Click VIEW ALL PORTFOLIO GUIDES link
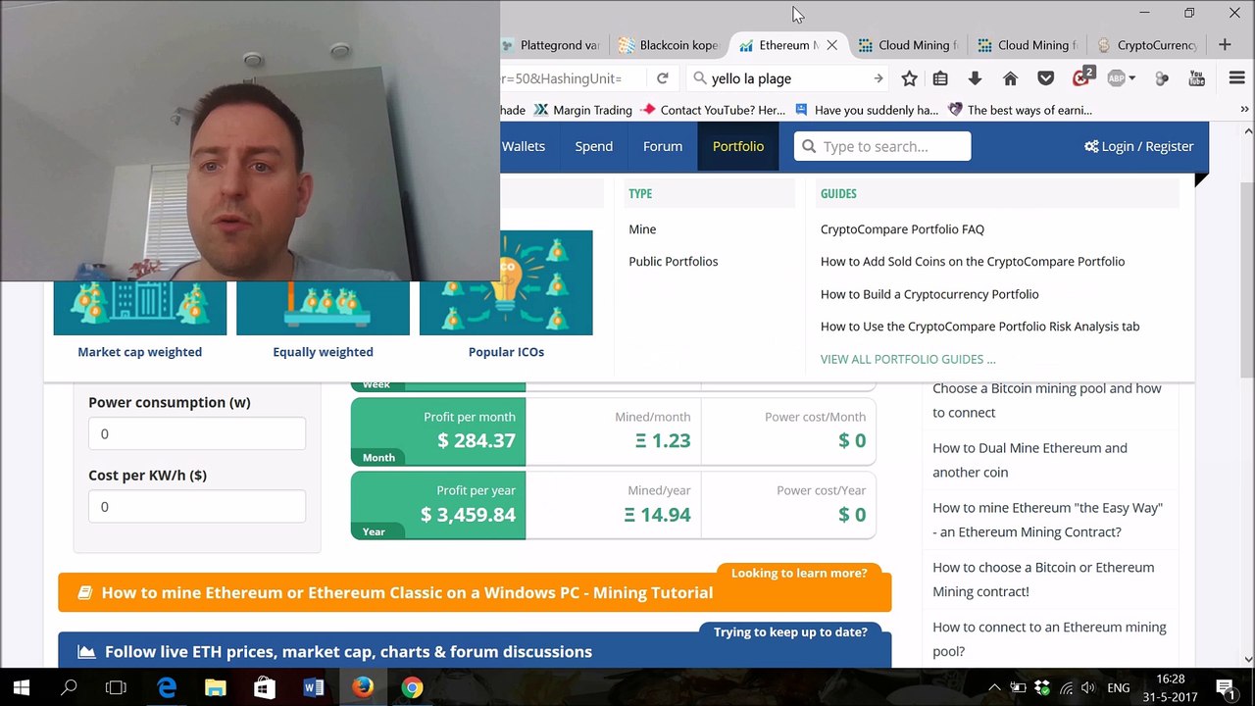 click(x=908, y=359)
